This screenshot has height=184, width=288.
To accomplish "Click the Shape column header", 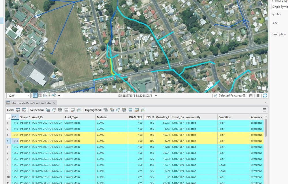I will [x=25, y=117].
